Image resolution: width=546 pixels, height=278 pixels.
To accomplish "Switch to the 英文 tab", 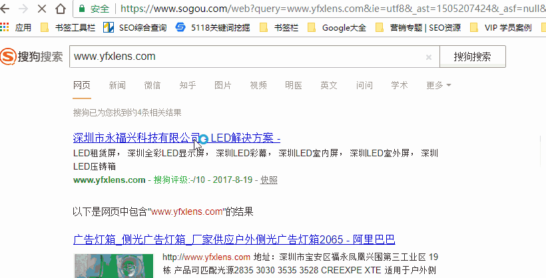I will point(329,85).
